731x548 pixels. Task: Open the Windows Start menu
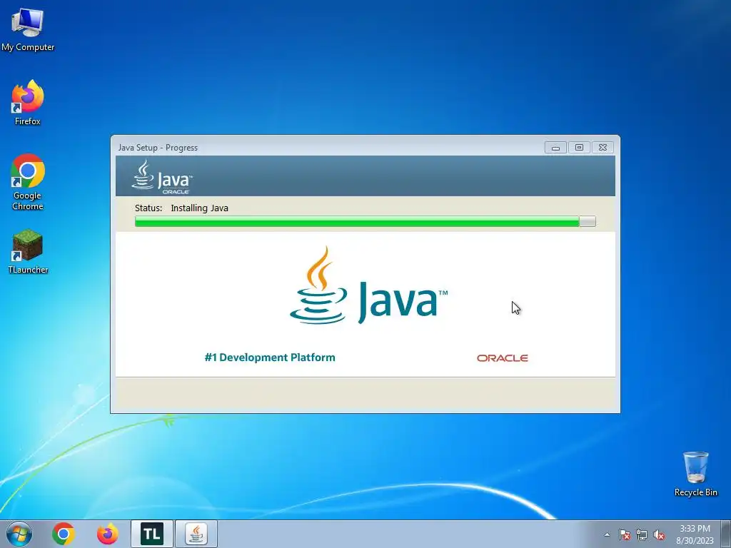(19, 534)
